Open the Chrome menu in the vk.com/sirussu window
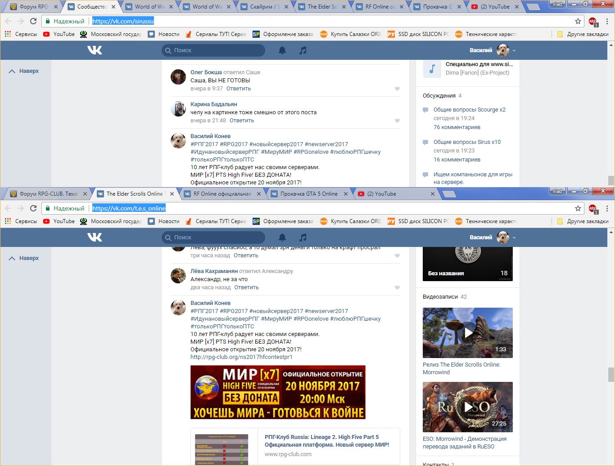The height and width of the screenshot is (466, 615). (x=607, y=21)
